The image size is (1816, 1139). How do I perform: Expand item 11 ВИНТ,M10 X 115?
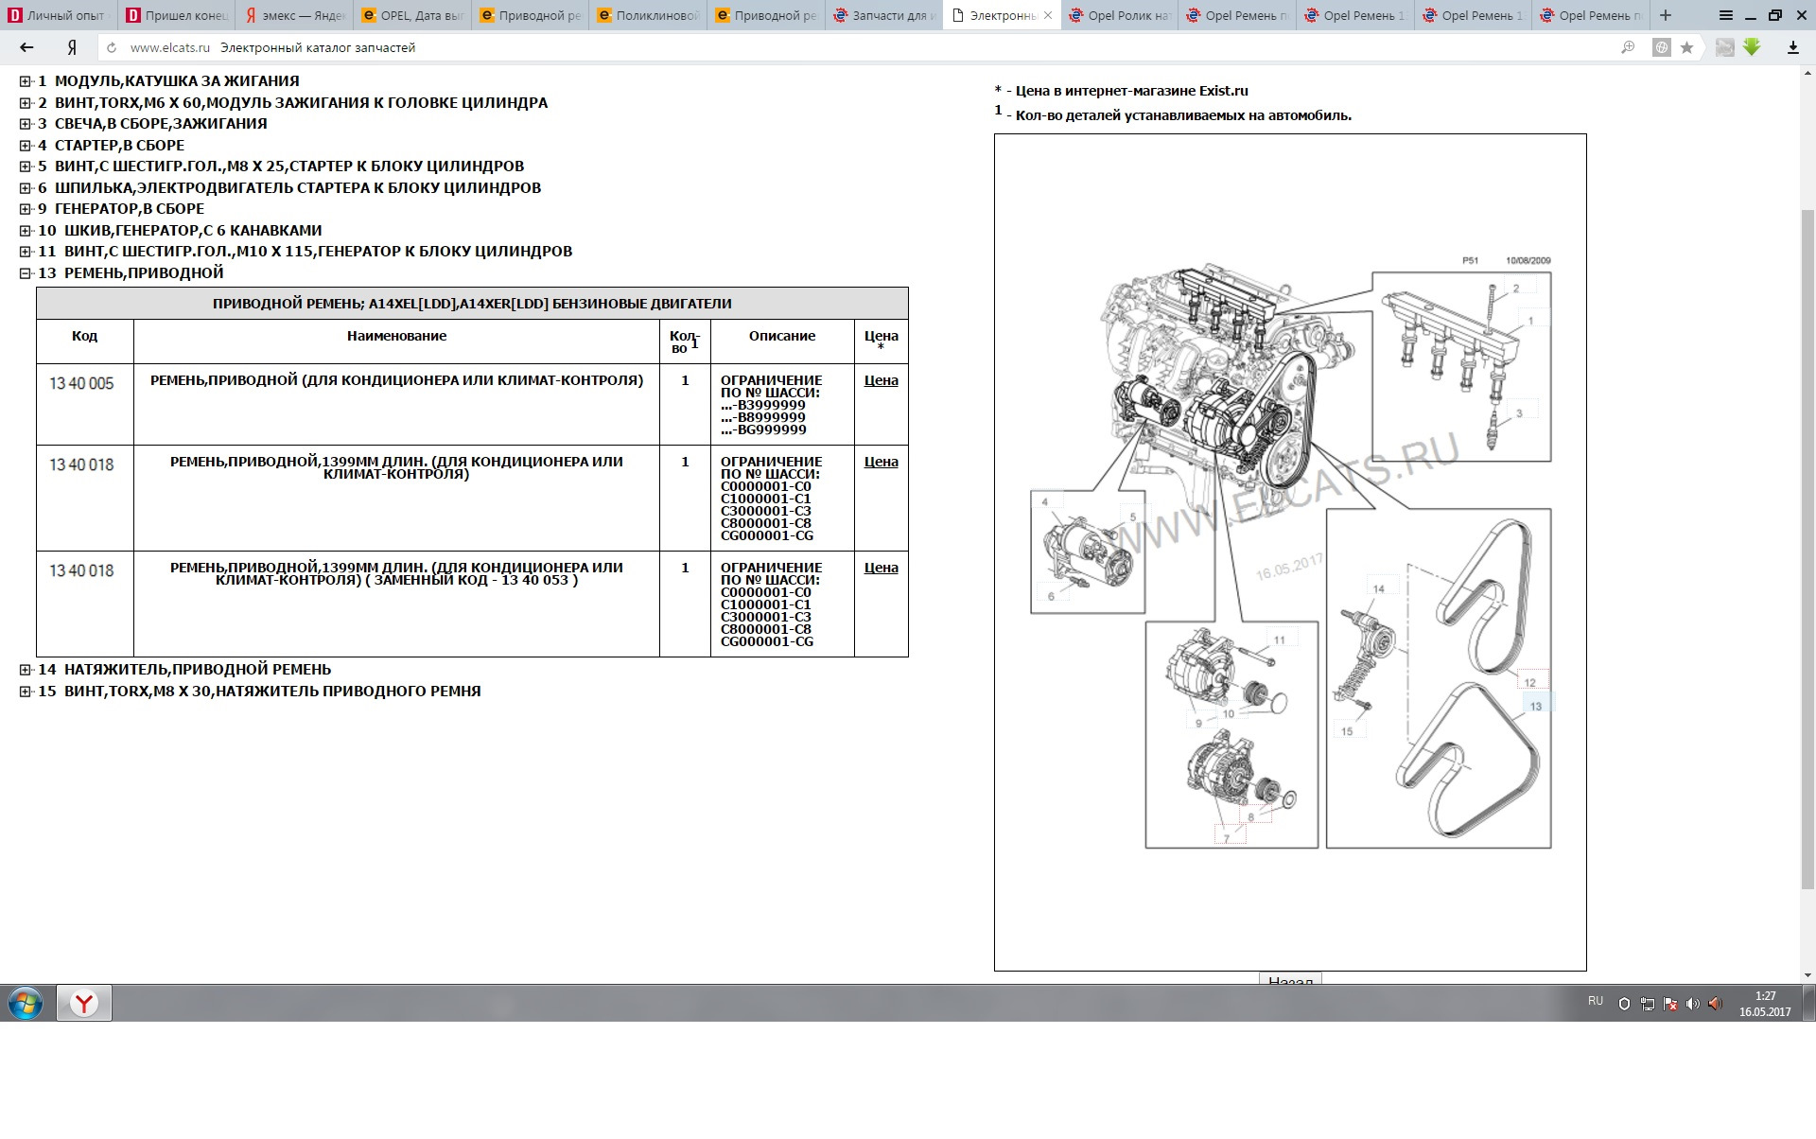(26, 252)
